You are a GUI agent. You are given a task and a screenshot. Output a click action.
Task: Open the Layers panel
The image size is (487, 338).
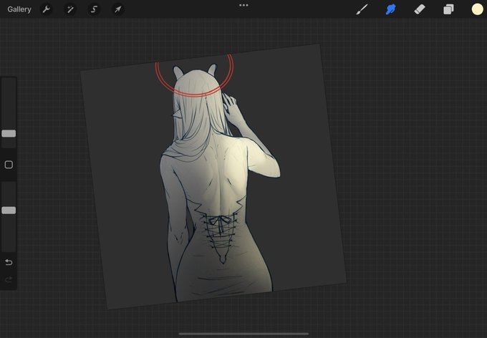(x=448, y=9)
